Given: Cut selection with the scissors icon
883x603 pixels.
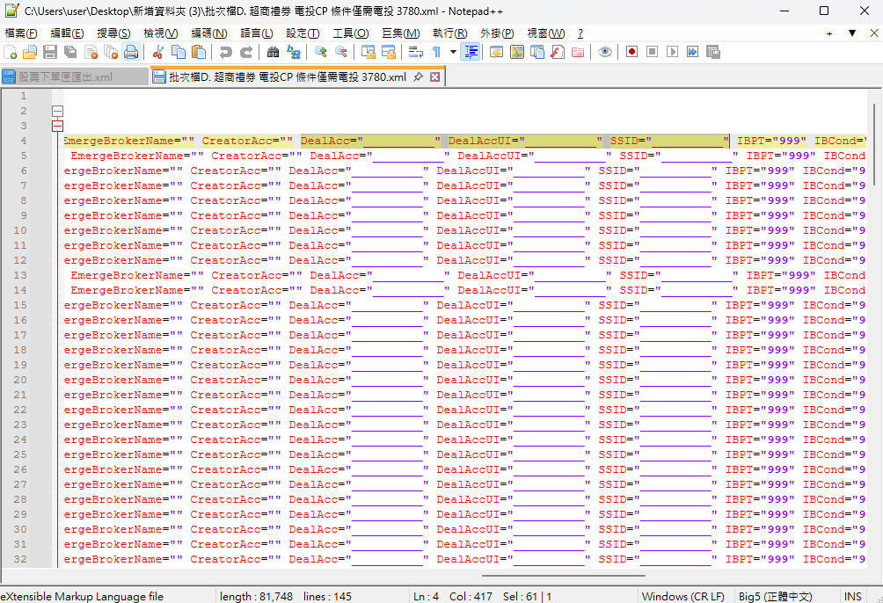Looking at the screenshot, I should 158,53.
